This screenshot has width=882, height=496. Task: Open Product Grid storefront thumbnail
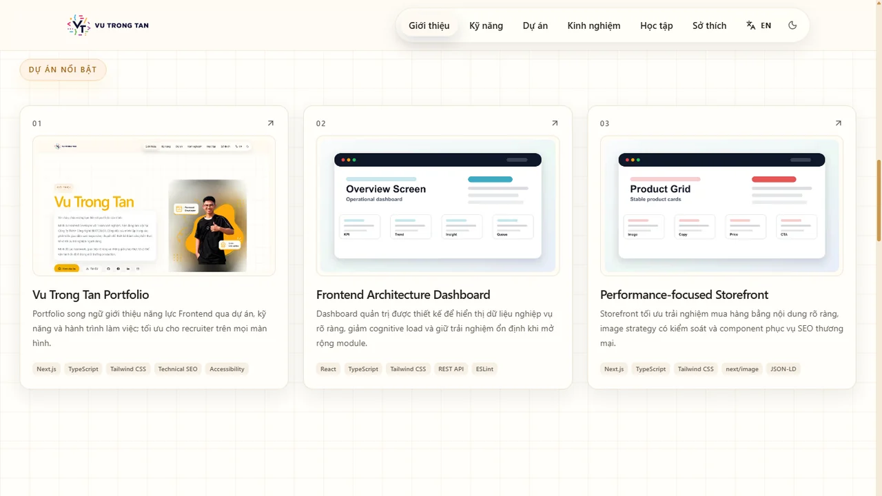tap(721, 206)
